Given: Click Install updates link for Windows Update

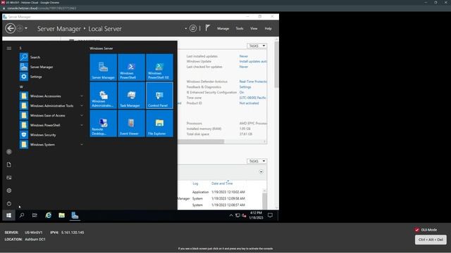Looking at the screenshot, I should click(253, 61).
